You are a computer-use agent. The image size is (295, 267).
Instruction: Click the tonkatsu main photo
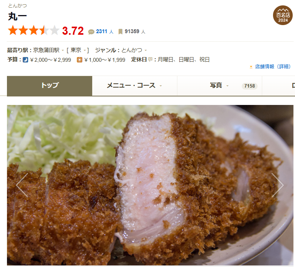(x=150, y=185)
